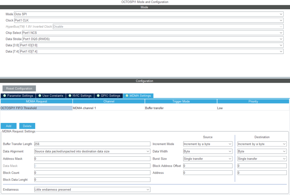Screen dimensions: 290x195
Task: Open the HyperBus Inverted Clock dropdown
Action: (168, 26)
